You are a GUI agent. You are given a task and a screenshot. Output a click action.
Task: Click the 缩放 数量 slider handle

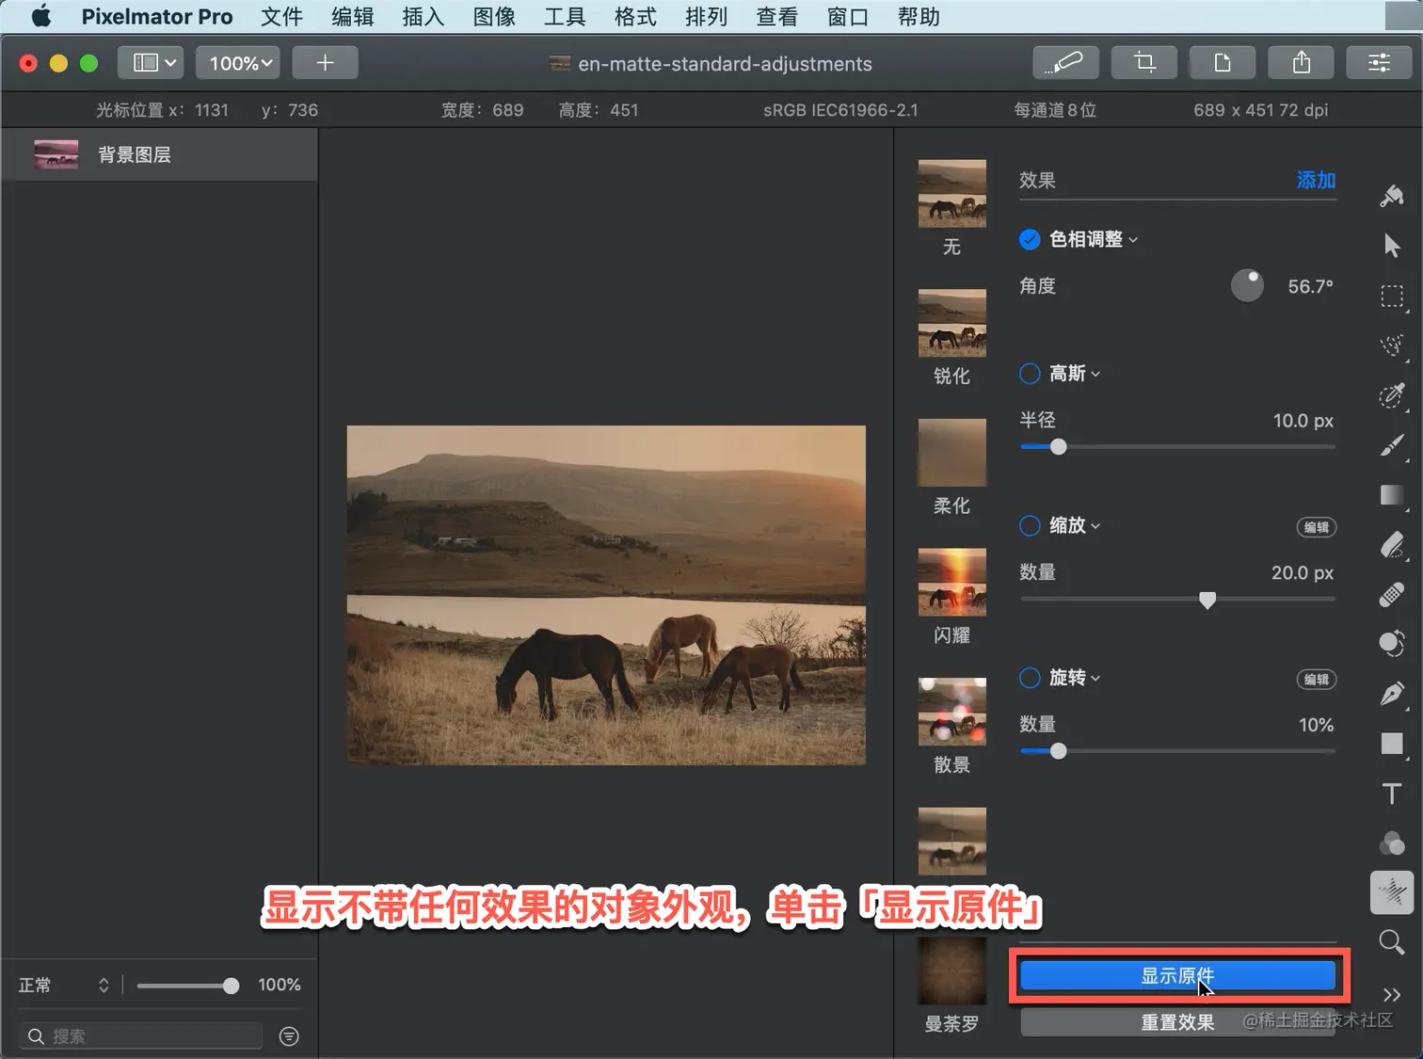click(x=1207, y=600)
